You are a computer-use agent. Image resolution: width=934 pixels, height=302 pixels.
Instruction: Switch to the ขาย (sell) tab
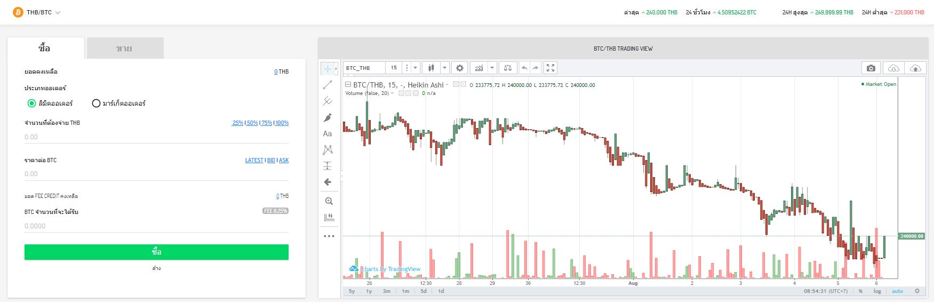pos(125,49)
